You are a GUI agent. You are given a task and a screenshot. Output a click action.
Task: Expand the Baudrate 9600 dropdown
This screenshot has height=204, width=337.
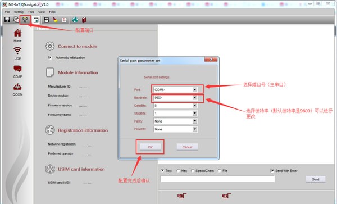(195, 98)
